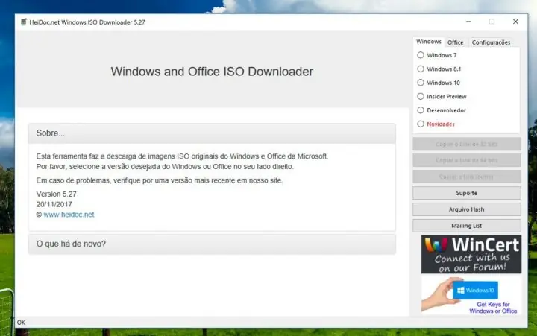
Task: Click the disabled 32 bits copy link button
Action: coord(466,144)
